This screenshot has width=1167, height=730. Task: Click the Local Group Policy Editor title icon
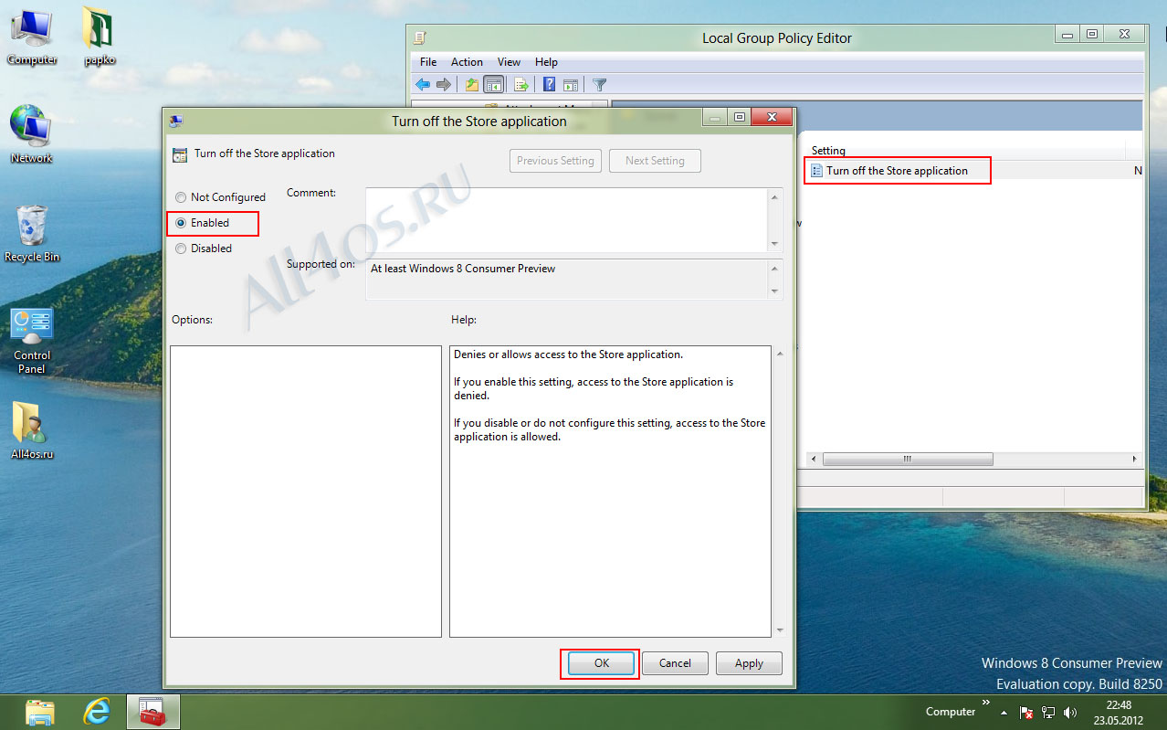point(419,38)
